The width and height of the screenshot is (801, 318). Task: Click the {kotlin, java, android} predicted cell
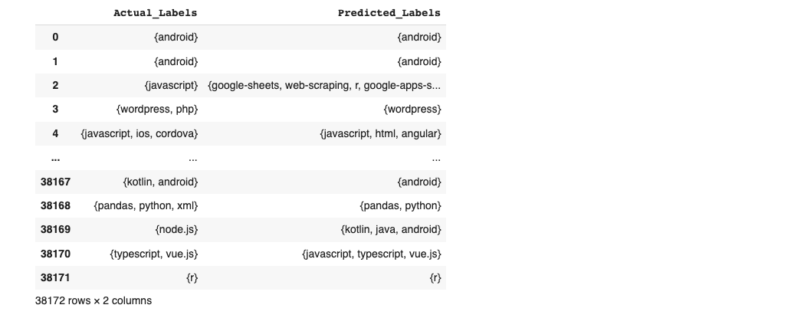click(x=391, y=230)
